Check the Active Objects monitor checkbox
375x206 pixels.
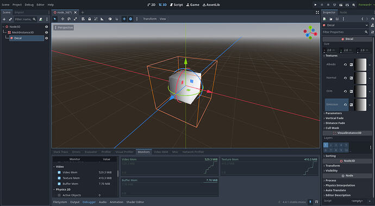[59, 195]
